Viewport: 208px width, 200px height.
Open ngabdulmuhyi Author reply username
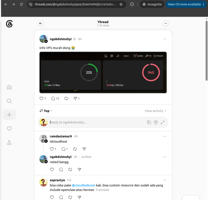(x=61, y=157)
